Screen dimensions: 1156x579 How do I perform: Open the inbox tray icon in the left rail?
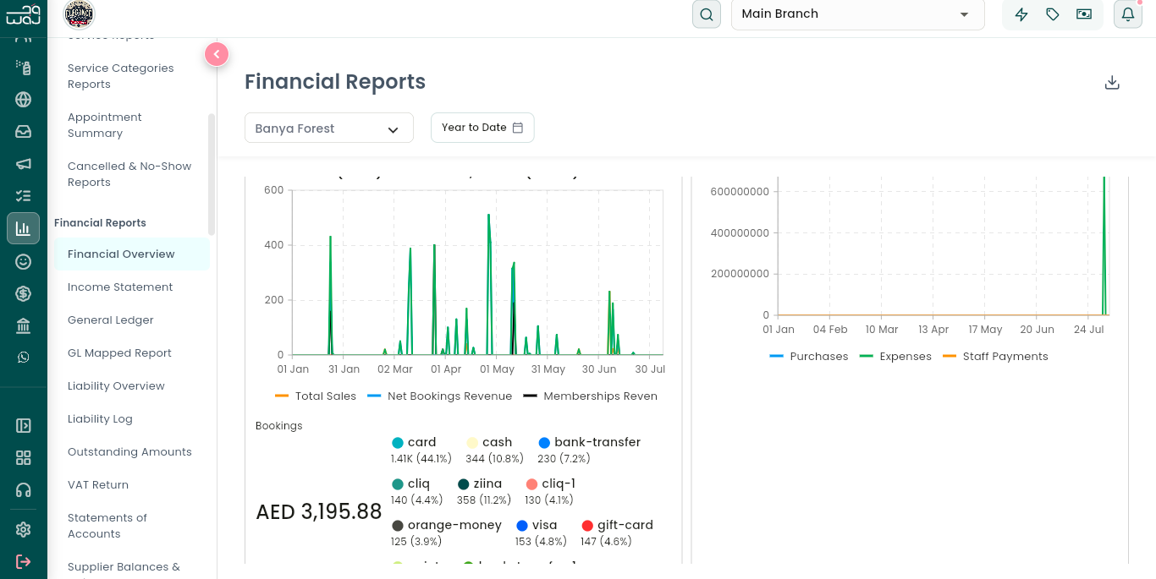tap(24, 132)
